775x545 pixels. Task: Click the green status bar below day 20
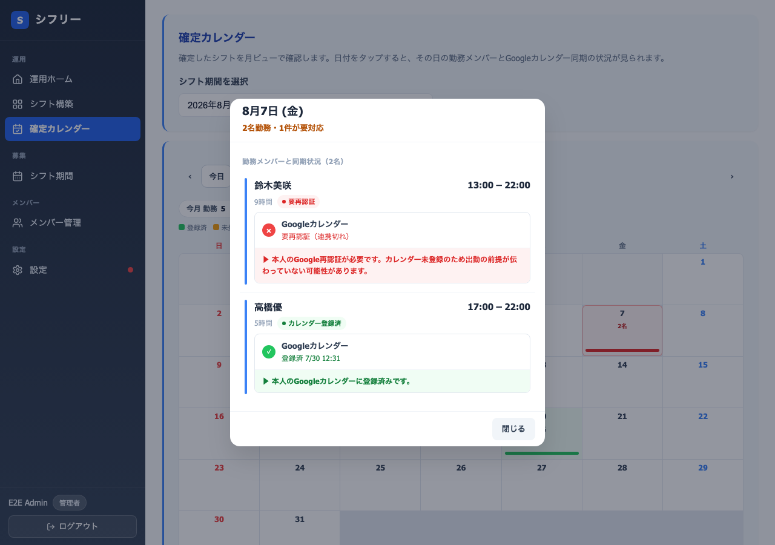click(542, 453)
